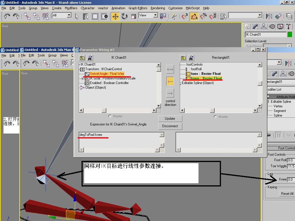Open the Modifier List dropdown
295x221 pixels.
[281, 89]
